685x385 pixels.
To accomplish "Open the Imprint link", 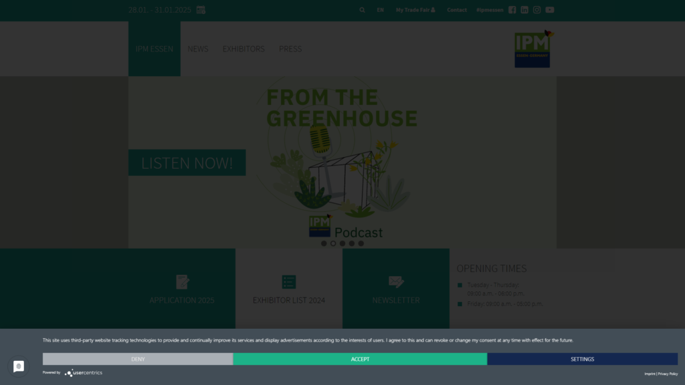I will [x=650, y=374].
